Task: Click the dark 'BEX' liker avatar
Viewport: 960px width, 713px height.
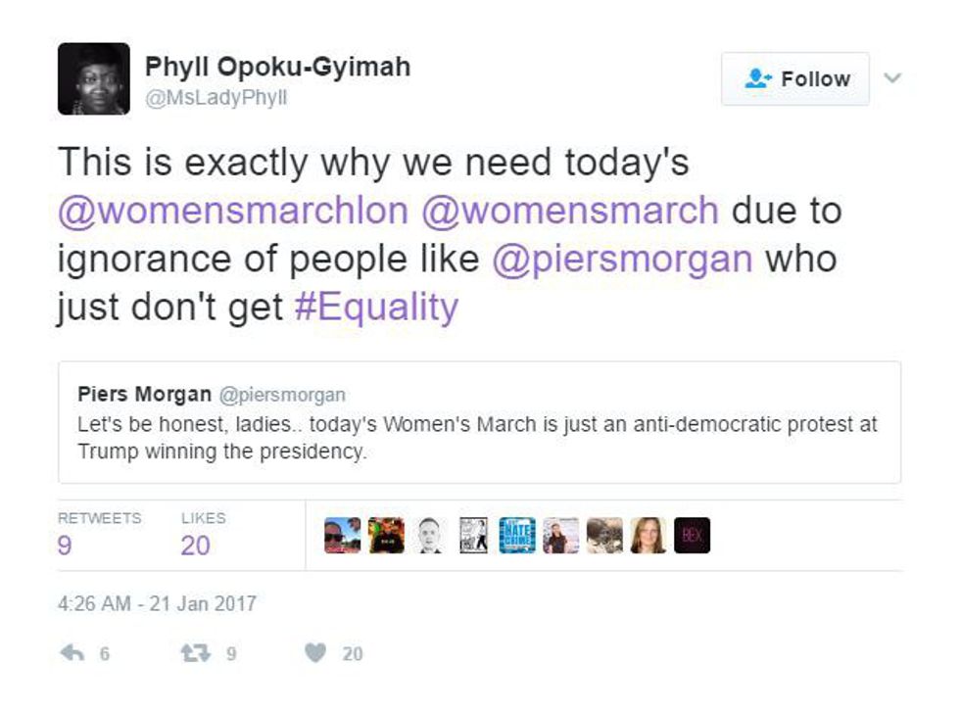Action: point(692,535)
